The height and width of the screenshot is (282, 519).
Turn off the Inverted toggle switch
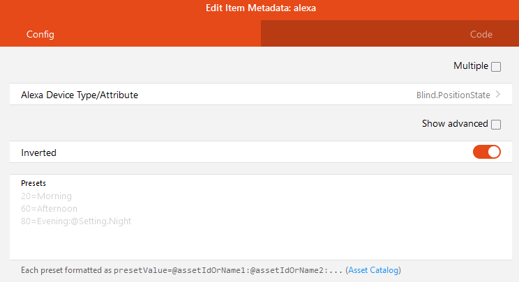487,152
